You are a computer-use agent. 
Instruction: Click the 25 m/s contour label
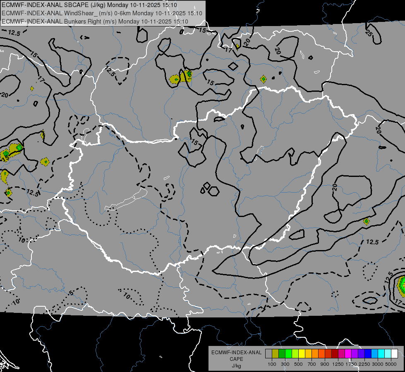tap(369, 33)
